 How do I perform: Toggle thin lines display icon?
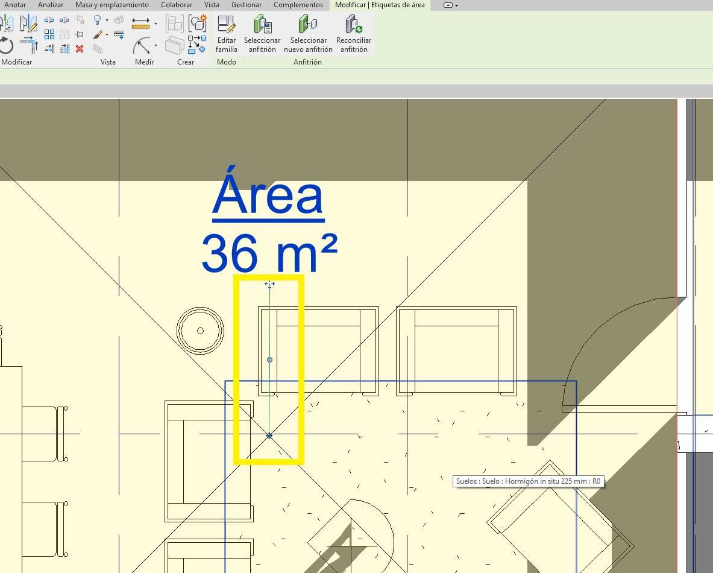tap(119, 34)
